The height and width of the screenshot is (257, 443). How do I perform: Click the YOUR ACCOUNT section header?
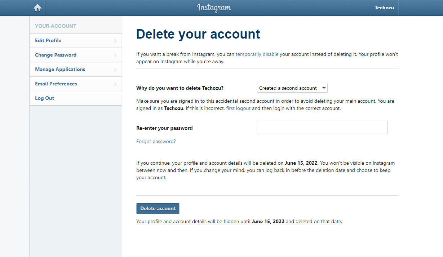point(56,26)
